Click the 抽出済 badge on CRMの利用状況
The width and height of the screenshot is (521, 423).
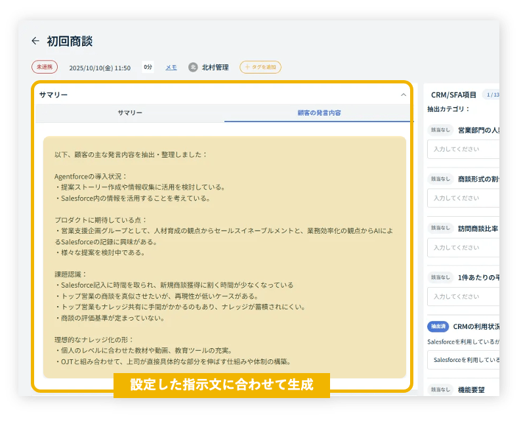438,326
